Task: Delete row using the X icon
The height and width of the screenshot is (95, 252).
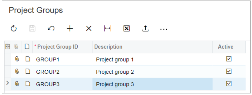Action: (89, 29)
